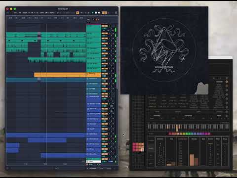Click the round transport record button
The width and height of the screenshot is (237, 178).
pyautogui.click(x=99, y=12)
